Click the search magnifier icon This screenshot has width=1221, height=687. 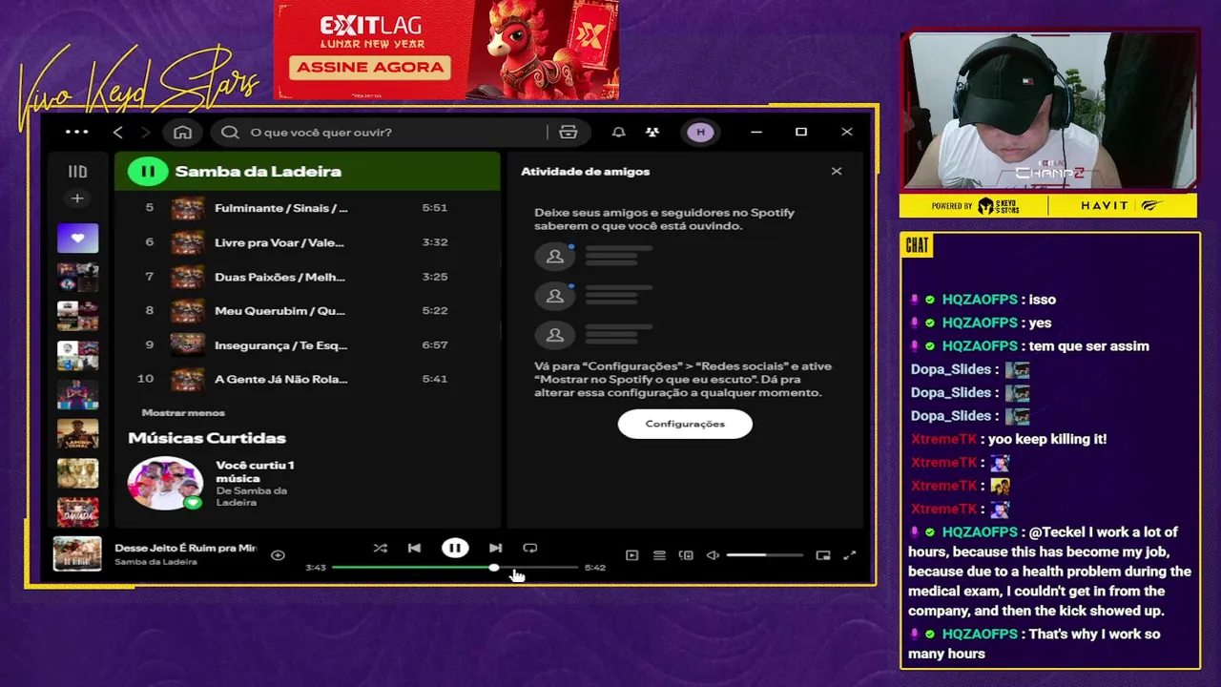[x=230, y=132]
